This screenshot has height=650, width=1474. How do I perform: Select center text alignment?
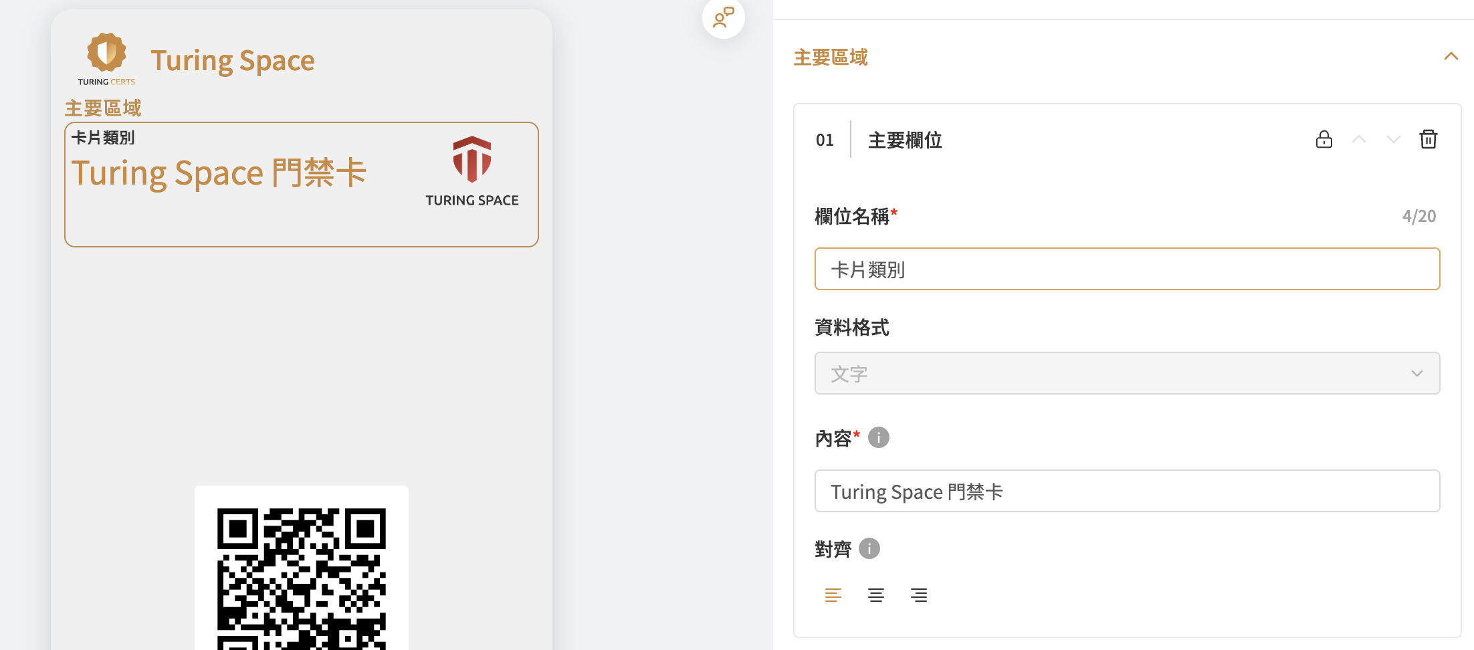tap(875, 594)
